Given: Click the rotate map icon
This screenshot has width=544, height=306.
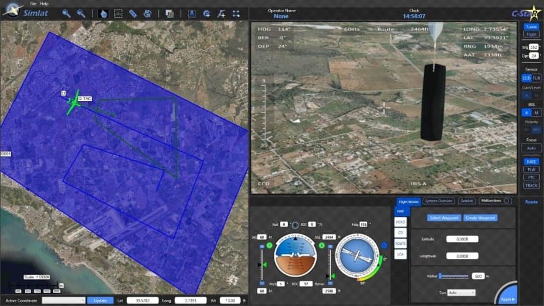Looking at the screenshot, I should (x=148, y=13).
